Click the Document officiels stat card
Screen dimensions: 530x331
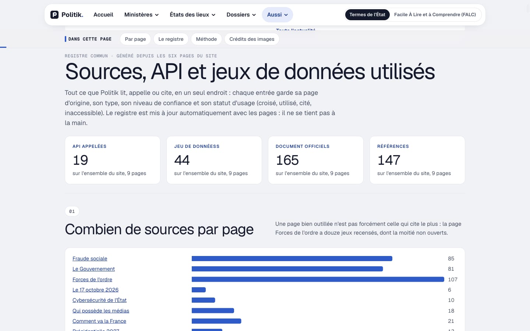pos(316,160)
